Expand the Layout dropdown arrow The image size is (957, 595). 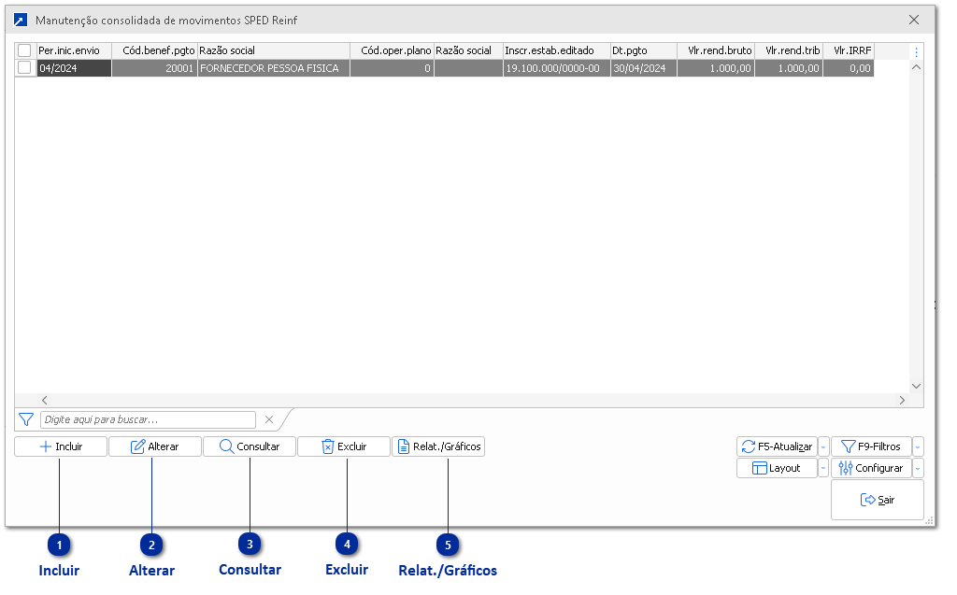click(x=823, y=468)
